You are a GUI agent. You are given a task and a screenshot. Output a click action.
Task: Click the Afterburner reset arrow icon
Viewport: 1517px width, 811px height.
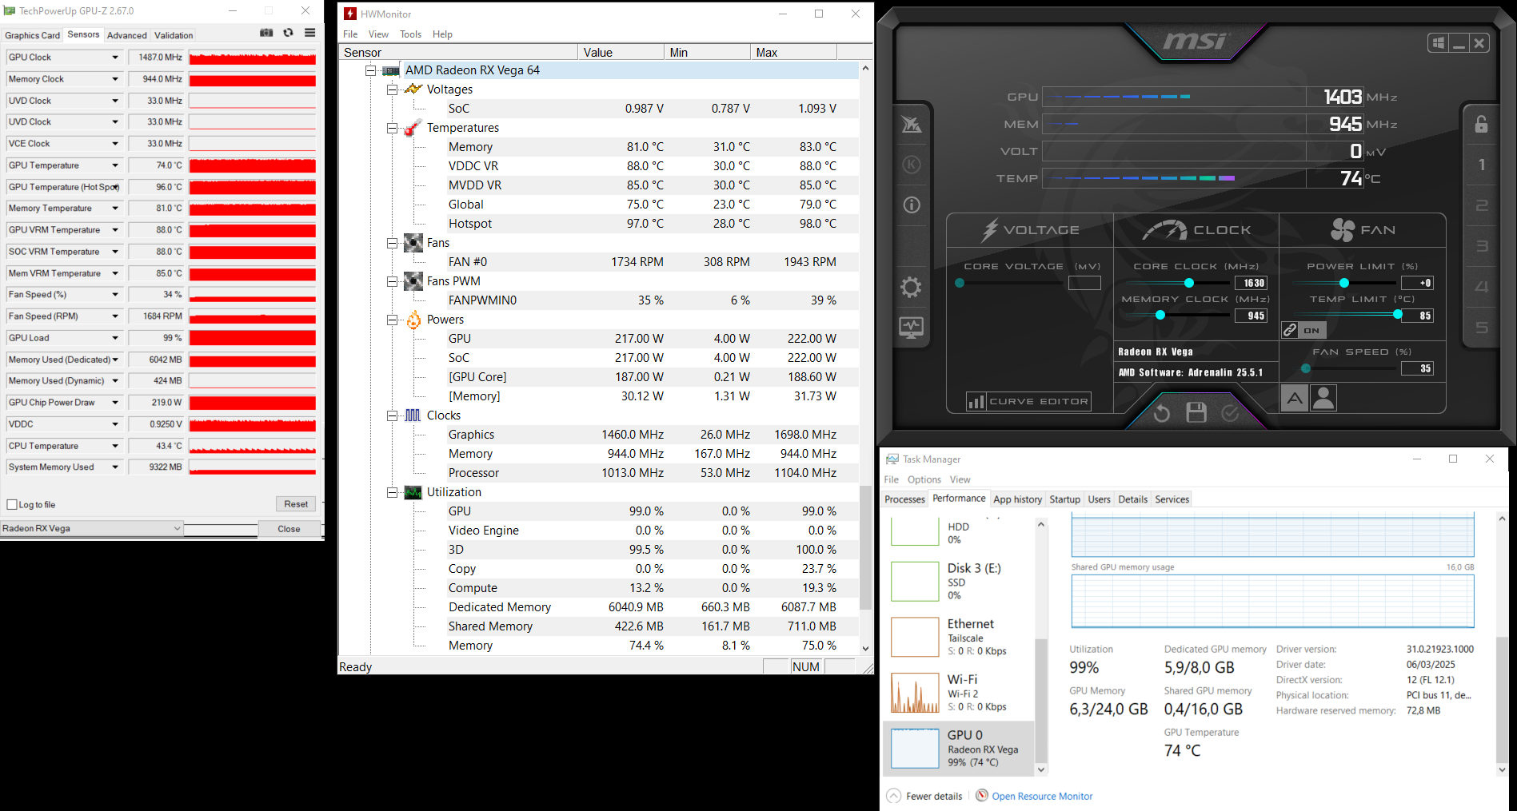coord(1162,413)
